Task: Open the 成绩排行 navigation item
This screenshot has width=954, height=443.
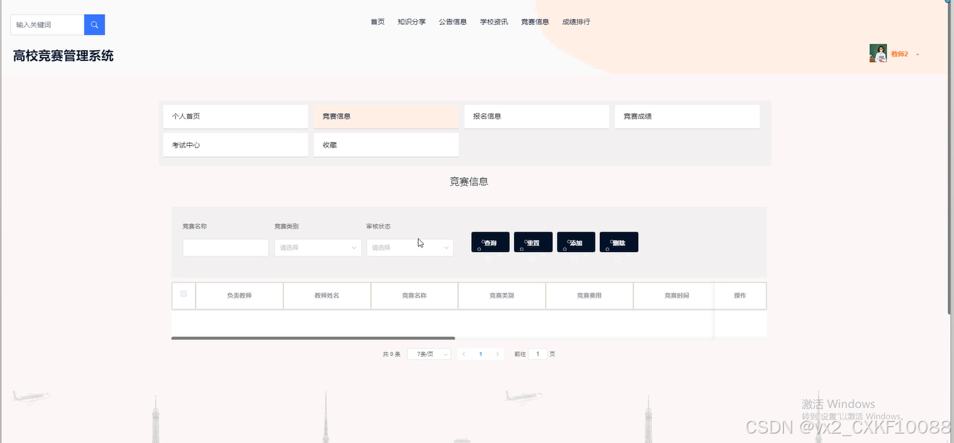Action: click(576, 22)
